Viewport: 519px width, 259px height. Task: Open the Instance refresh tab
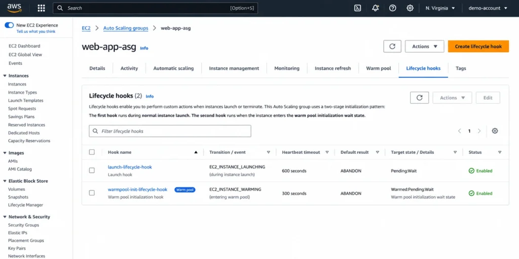point(332,68)
